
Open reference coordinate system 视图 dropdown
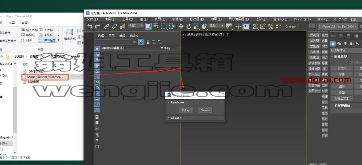tap(216, 25)
